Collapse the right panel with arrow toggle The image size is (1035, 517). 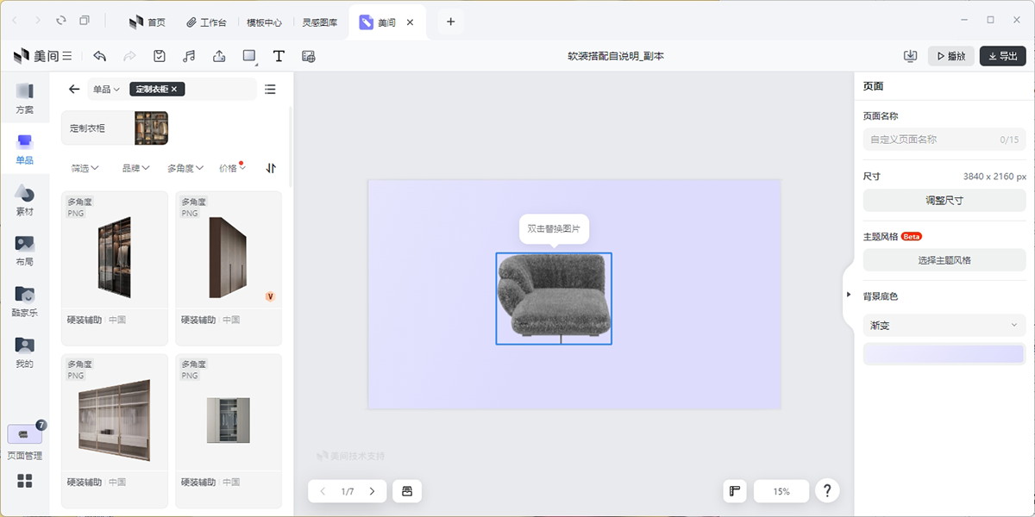tap(849, 295)
